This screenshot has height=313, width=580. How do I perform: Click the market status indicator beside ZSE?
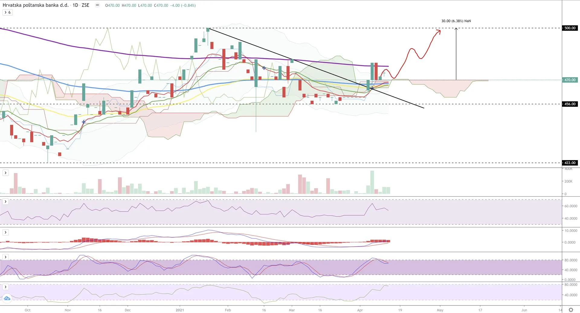click(x=97, y=5)
